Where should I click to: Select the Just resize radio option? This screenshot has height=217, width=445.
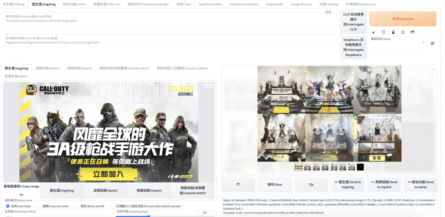pos(19,206)
